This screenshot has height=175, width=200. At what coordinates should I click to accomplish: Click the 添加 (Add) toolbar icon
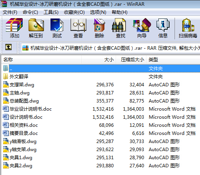(14, 25)
